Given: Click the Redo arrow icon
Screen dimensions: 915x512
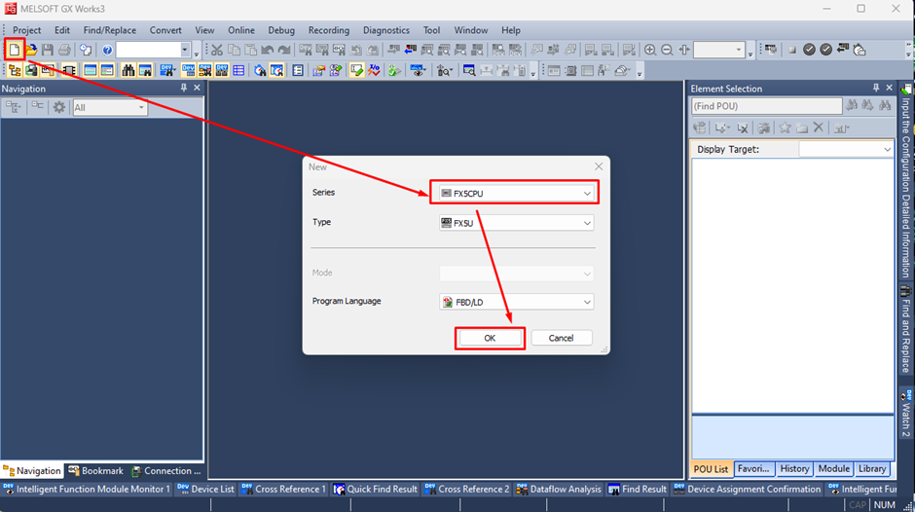Looking at the screenshot, I should 284,50.
